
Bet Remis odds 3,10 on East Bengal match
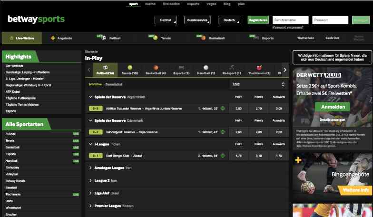[x=259, y=156]
